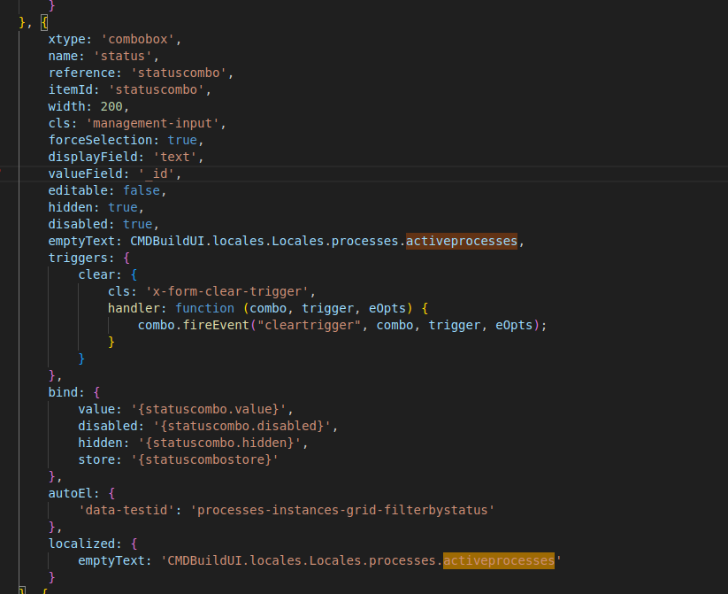The height and width of the screenshot is (594, 728).
Task: Click the 'combobox' xtype string
Action: point(138,39)
